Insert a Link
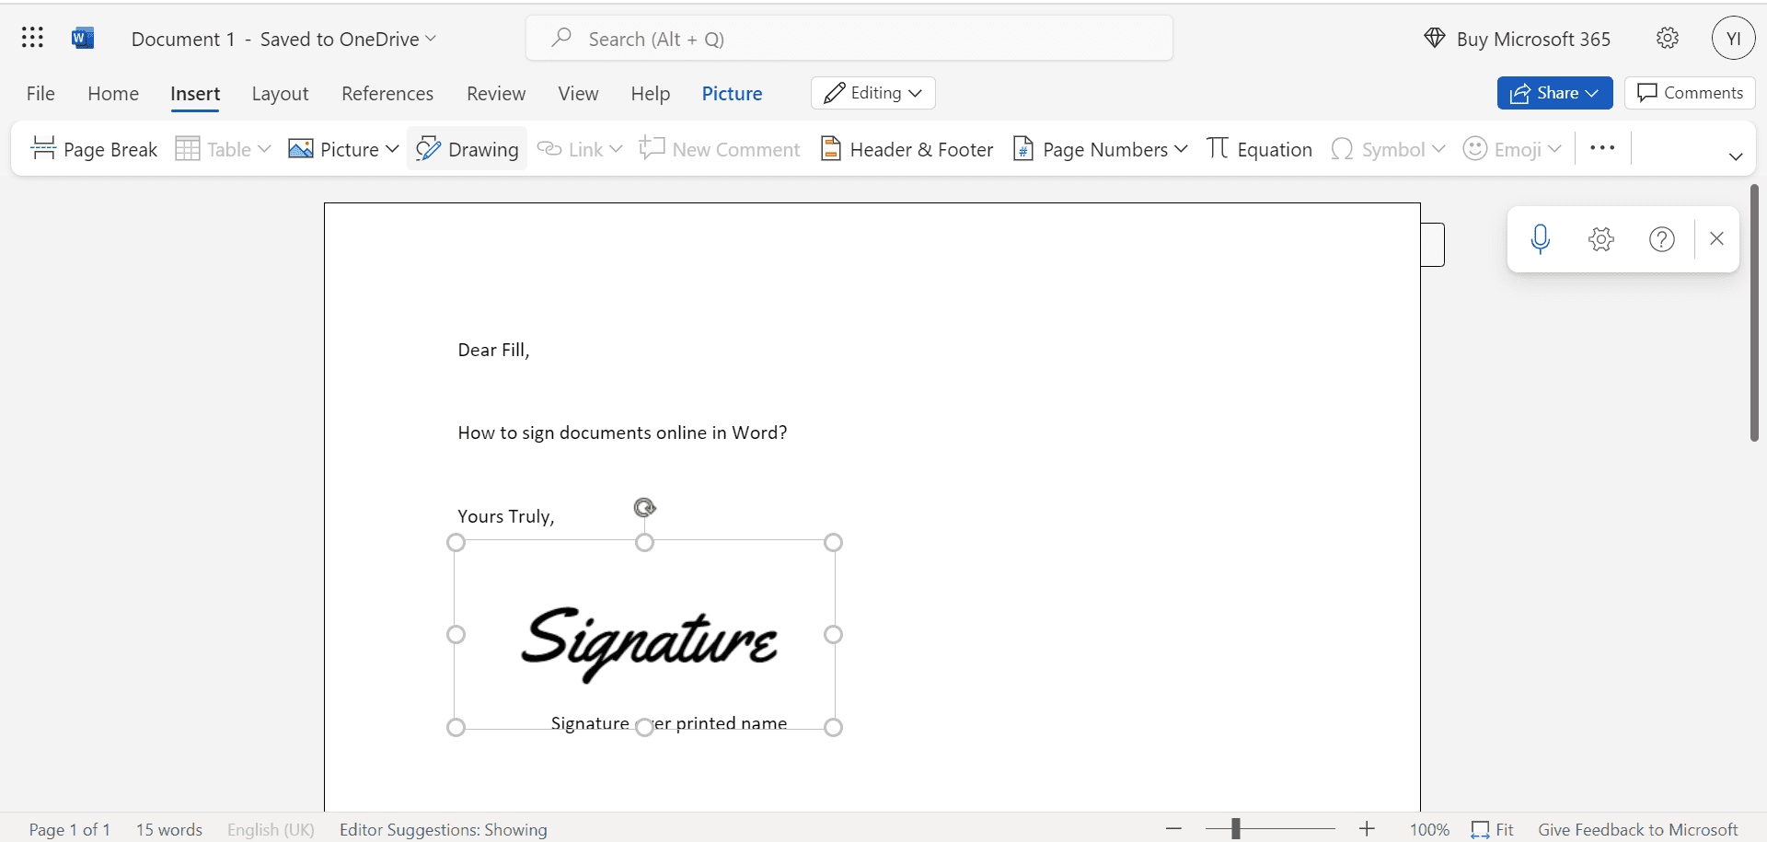Viewport: 1767px width, 842px height. coord(579,148)
